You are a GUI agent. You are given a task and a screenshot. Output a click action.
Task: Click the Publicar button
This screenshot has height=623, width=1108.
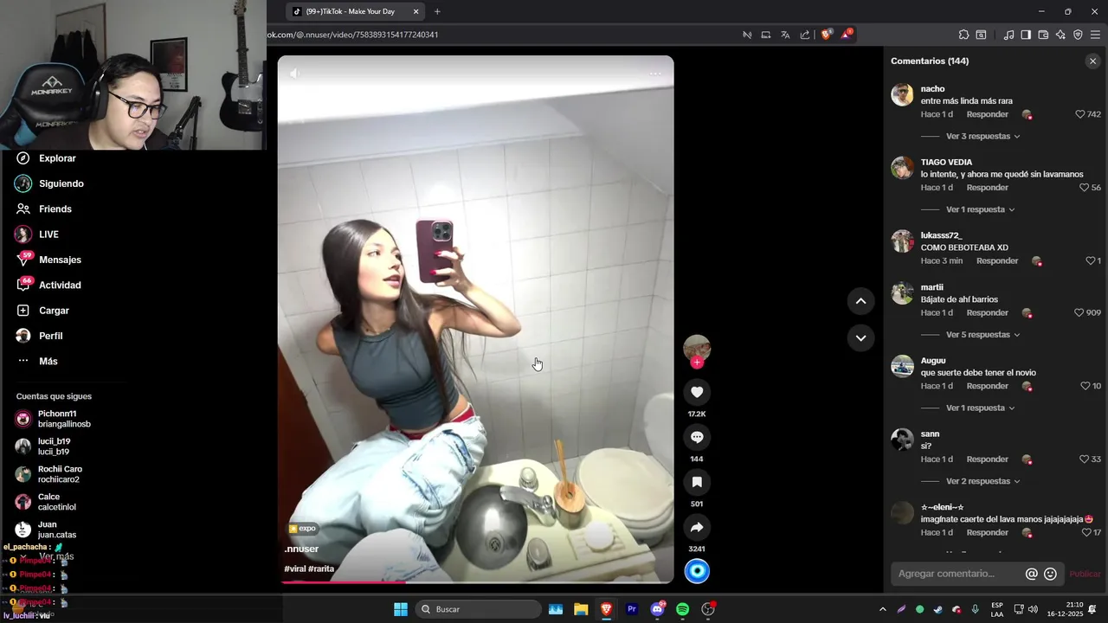coord(1085,574)
